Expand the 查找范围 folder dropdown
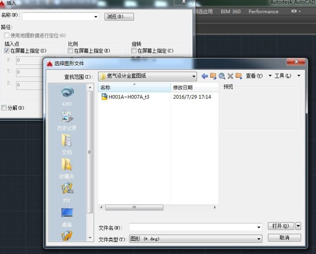This screenshot has width=316, height=254. click(194, 76)
